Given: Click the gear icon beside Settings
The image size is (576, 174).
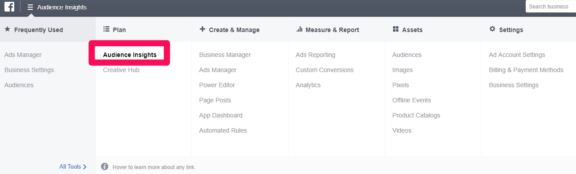Looking at the screenshot, I should [492, 29].
